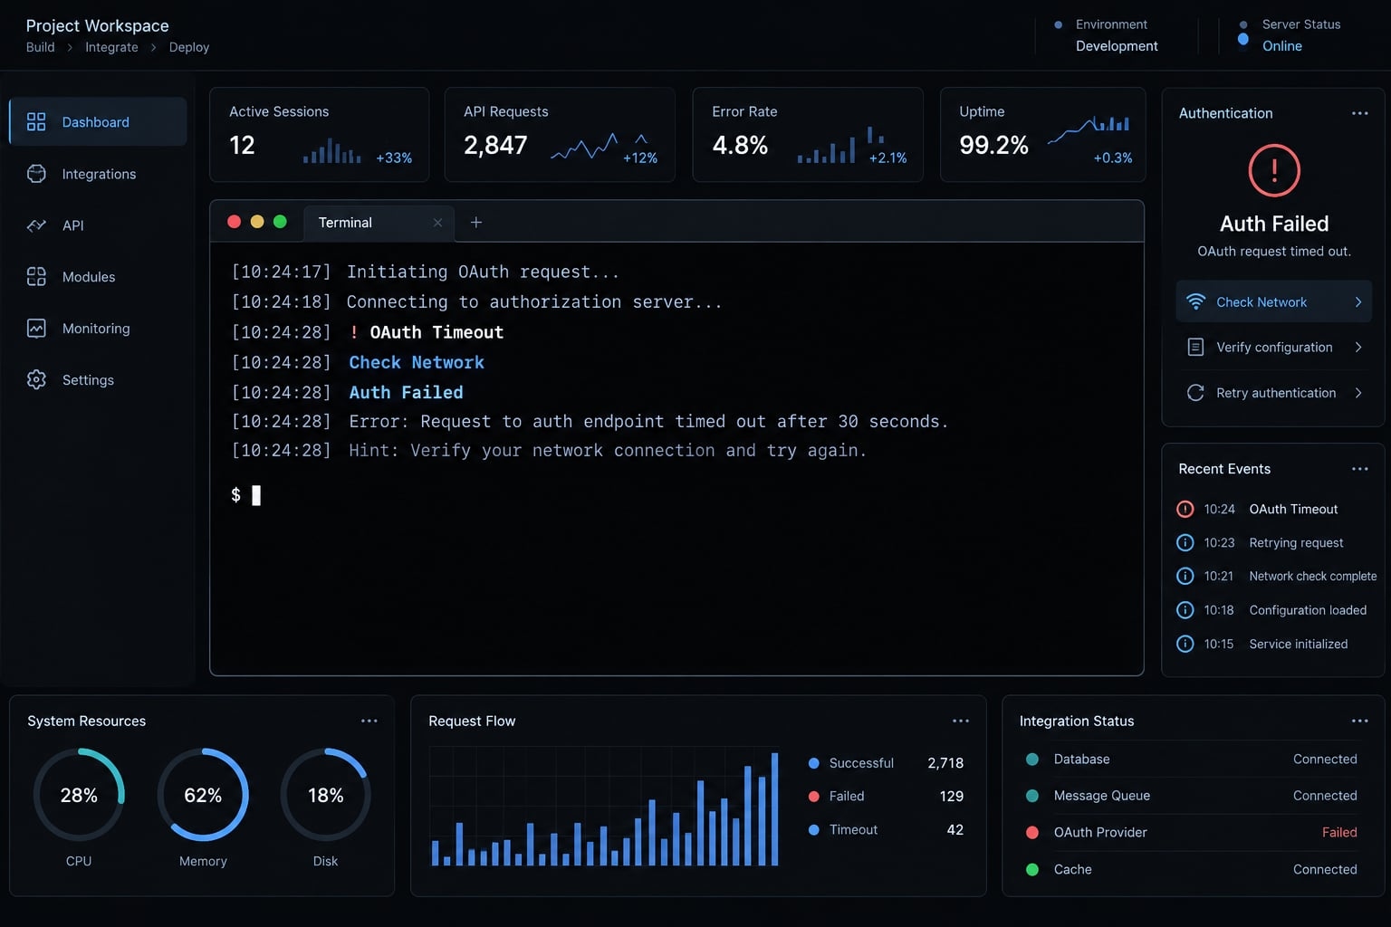Screen dimensions: 1391x927
Task: Expand the Verify configuration chevron arrow
Action: [x=1358, y=348]
